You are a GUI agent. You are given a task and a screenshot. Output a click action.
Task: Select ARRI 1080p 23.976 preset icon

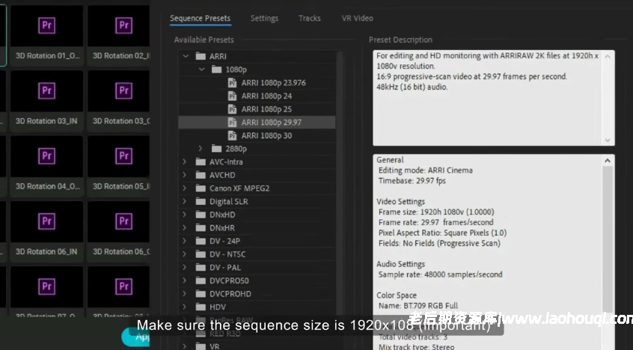coord(232,83)
